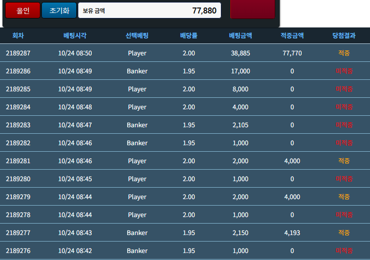This screenshot has height=260, width=370.
Task: Select round number 2189287
Action: pyautogui.click(x=18, y=53)
